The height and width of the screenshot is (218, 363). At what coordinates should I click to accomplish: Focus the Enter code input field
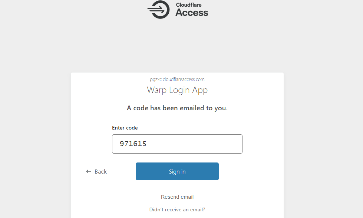pos(177,144)
